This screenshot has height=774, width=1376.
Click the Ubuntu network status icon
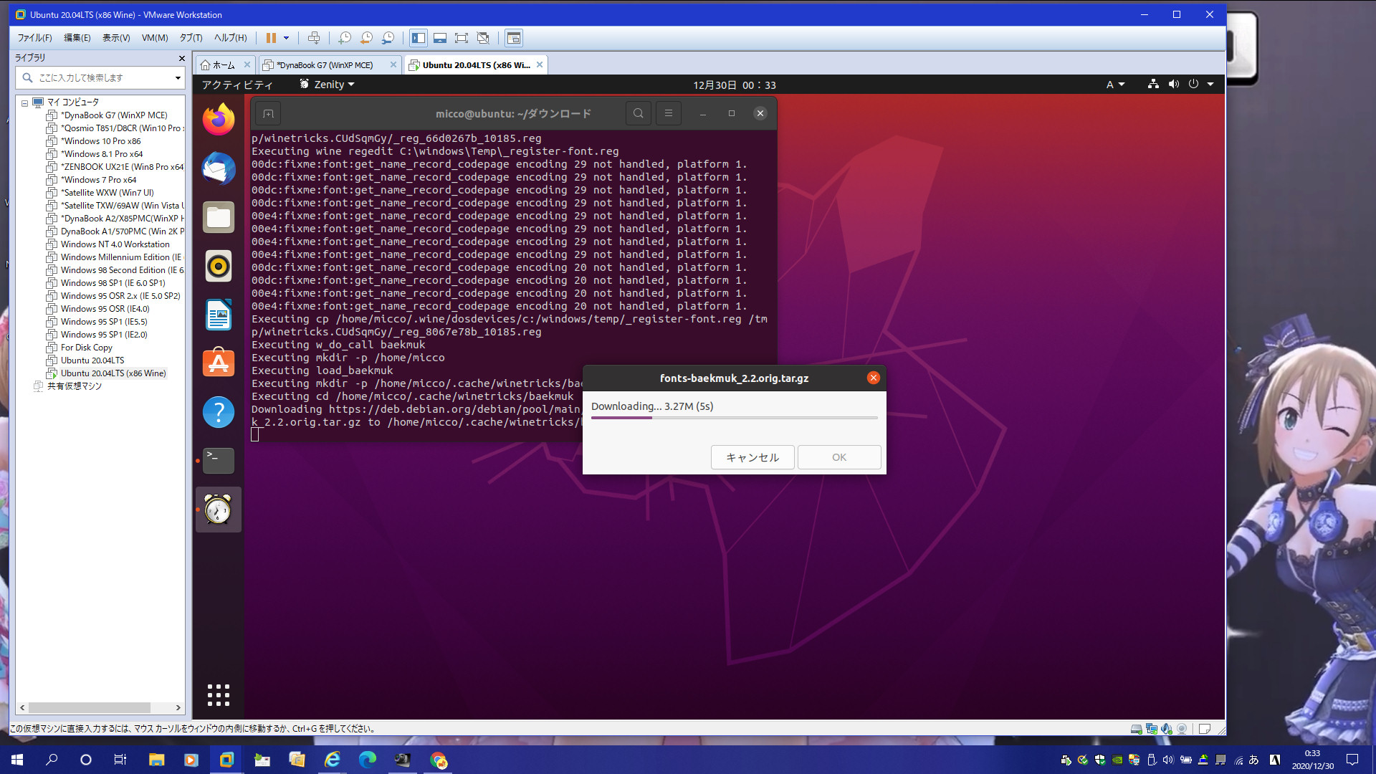click(x=1153, y=84)
